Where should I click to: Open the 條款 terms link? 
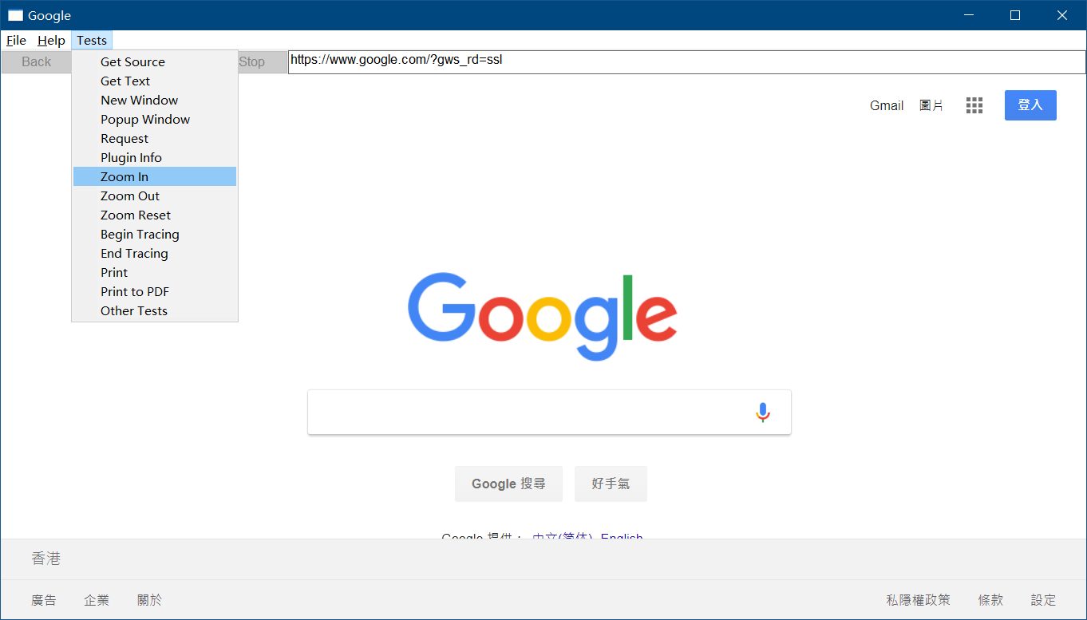click(x=990, y=600)
